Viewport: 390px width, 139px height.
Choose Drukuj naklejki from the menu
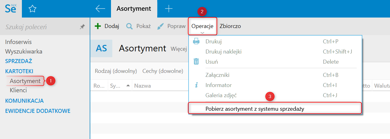[223, 52]
